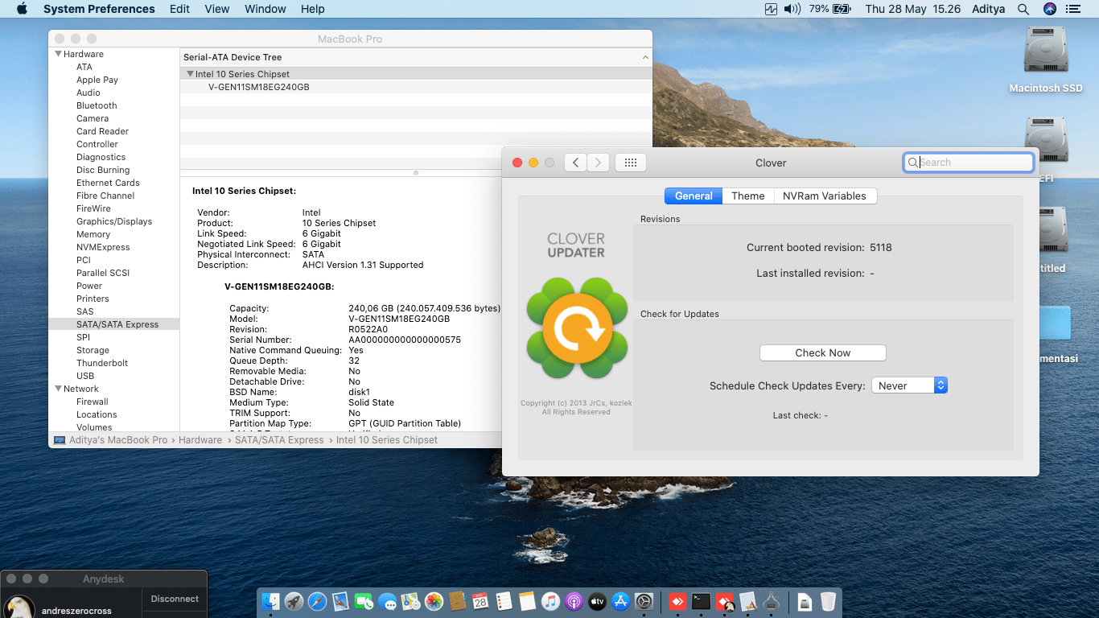Click the volume icon in menu bar
Viewport: 1099px width, 618px height.
[792, 9]
